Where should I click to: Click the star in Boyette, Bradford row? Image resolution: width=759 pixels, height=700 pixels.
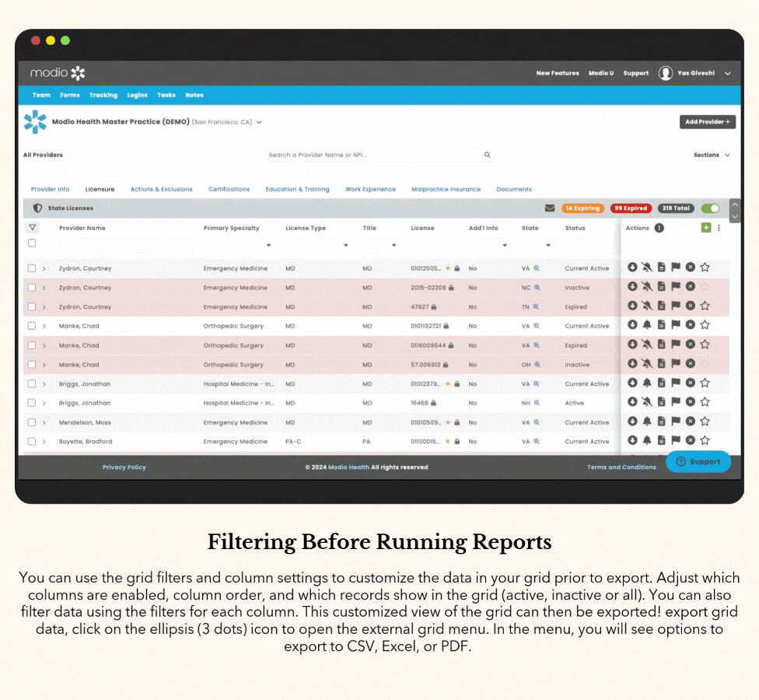coord(705,440)
